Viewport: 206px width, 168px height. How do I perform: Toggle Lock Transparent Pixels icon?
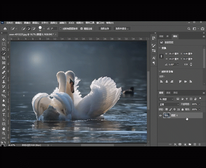[x=167, y=109]
